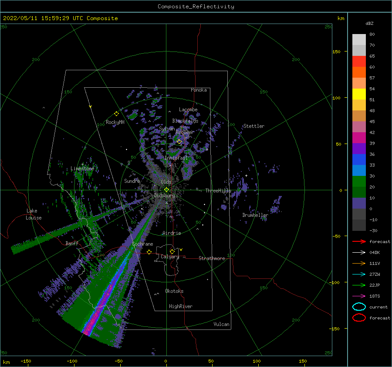This screenshot has width=392, height=367.
Task: Click the ThreeHills label
Action: click(218, 191)
